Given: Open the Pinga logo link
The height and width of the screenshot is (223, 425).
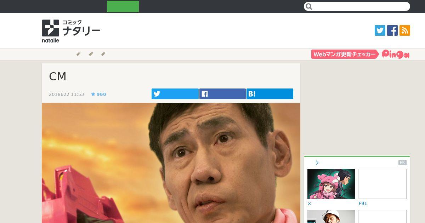Looking at the screenshot, I should click(x=396, y=54).
